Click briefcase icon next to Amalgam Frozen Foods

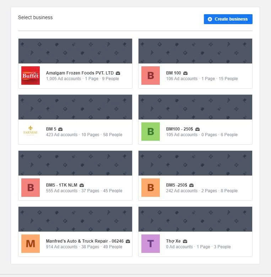[x=118, y=73]
